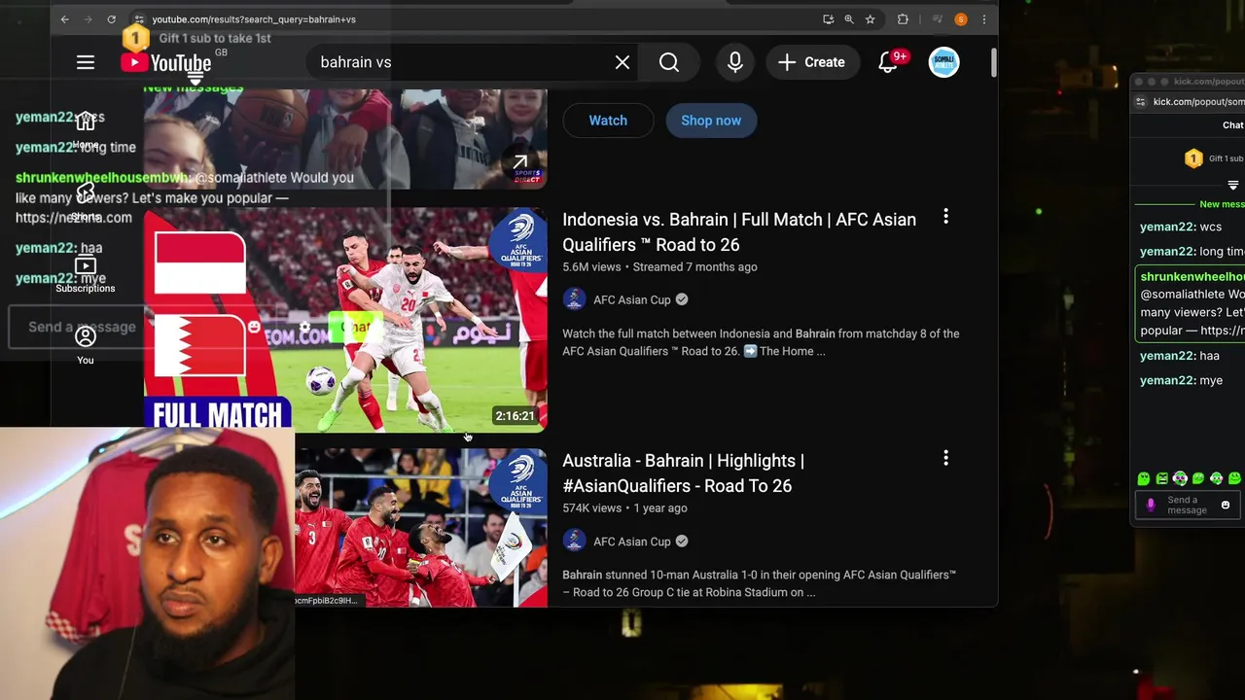This screenshot has height=700, width=1245.
Task: Reload the YouTube page
Action: [x=112, y=19]
